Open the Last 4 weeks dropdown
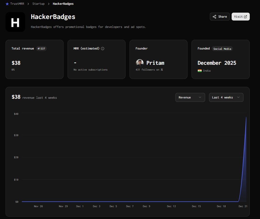The image size is (260, 219). coord(226,97)
